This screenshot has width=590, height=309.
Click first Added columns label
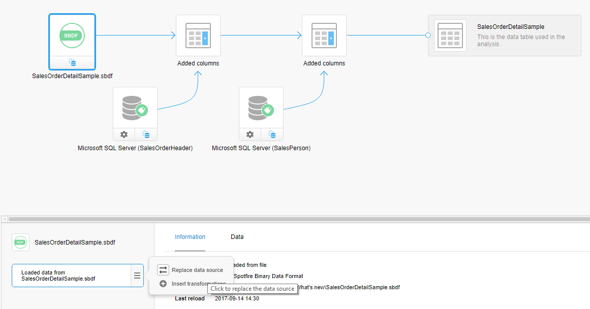click(198, 63)
